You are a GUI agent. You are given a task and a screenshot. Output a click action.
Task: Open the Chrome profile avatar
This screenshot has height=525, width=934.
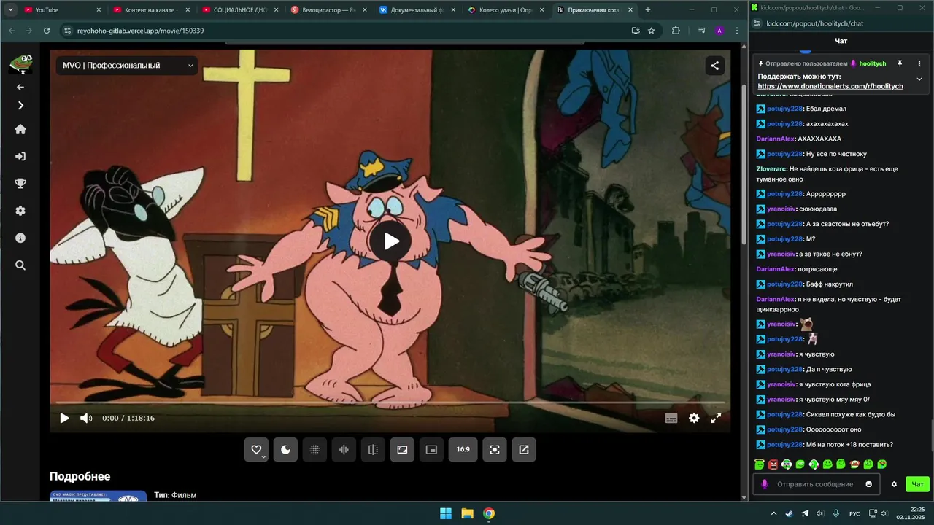719,31
